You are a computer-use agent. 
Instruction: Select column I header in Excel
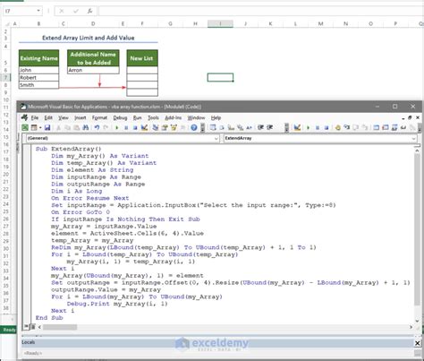pyautogui.click(x=220, y=23)
